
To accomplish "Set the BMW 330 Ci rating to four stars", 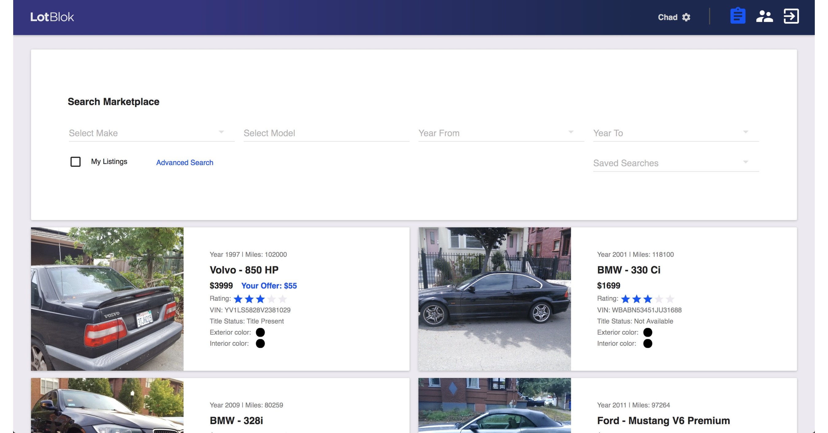I will 659,299.
